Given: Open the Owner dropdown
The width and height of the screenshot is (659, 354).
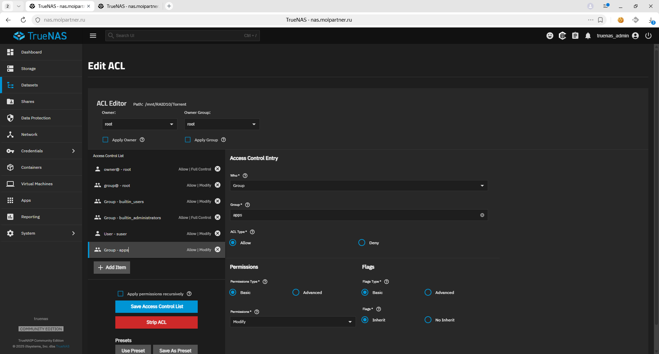Looking at the screenshot, I should [x=139, y=124].
